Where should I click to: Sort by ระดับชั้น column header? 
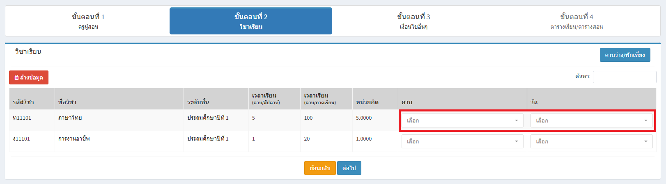[x=216, y=99]
